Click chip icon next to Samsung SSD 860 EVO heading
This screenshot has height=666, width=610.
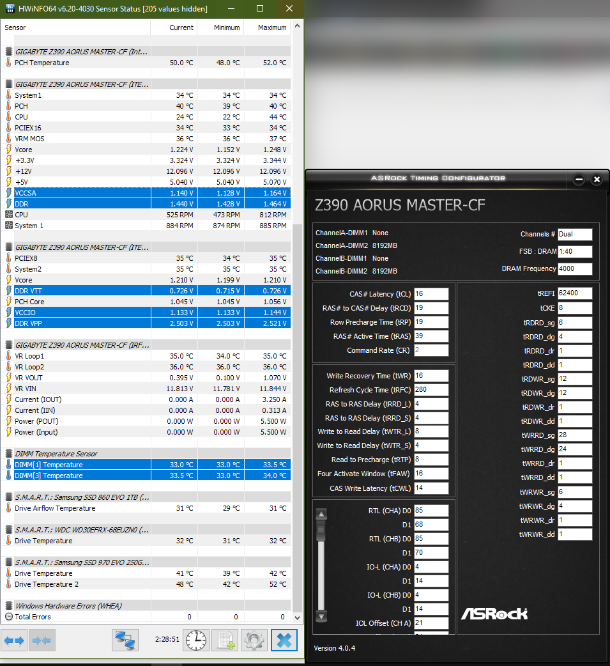point(8,497)
